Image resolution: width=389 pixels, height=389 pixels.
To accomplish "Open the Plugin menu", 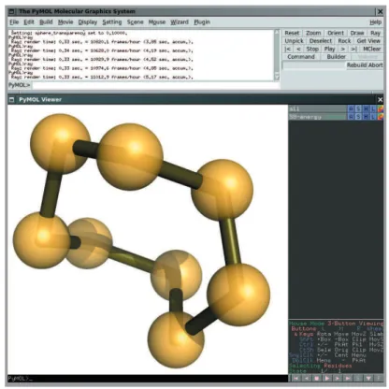I will 202,22.
